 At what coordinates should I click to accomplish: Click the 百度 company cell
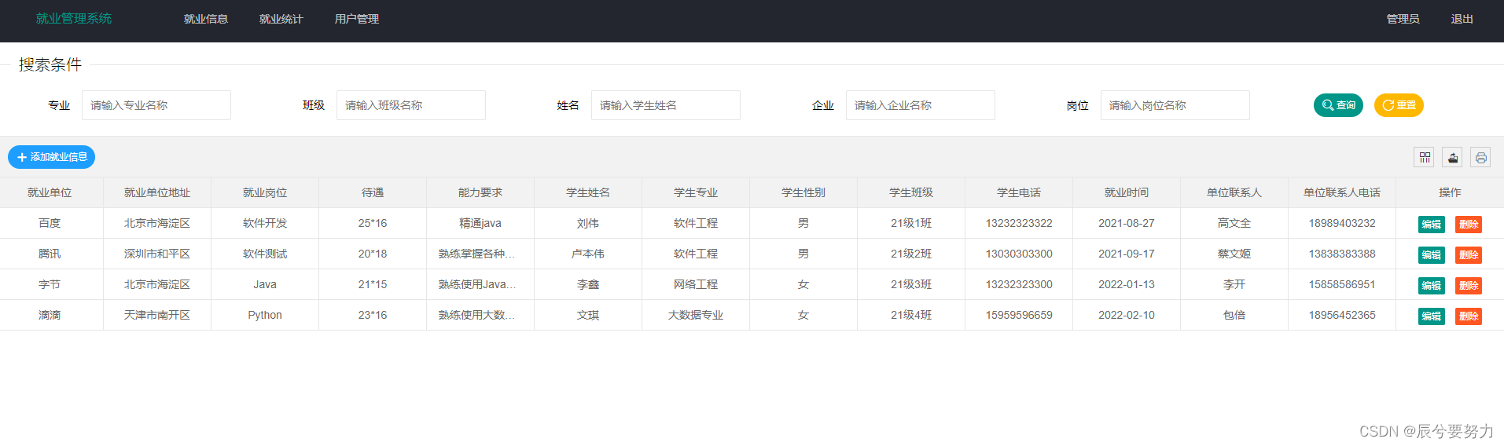(50, 223)
